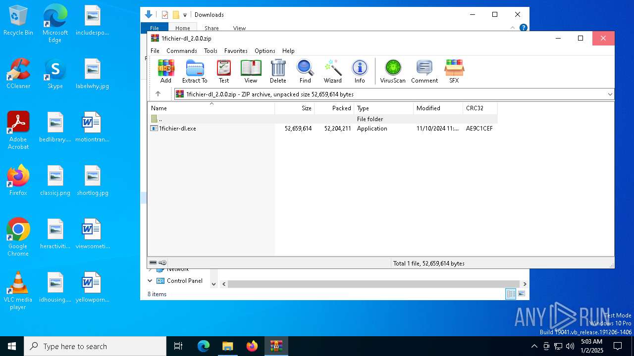Switch Explorer to large icons view

522,294
